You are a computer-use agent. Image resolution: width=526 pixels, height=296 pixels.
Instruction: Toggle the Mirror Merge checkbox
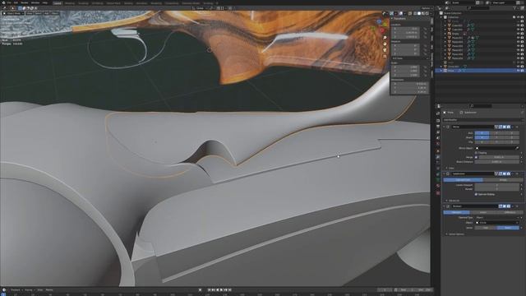pyautogui.click(x=476, y=157)
